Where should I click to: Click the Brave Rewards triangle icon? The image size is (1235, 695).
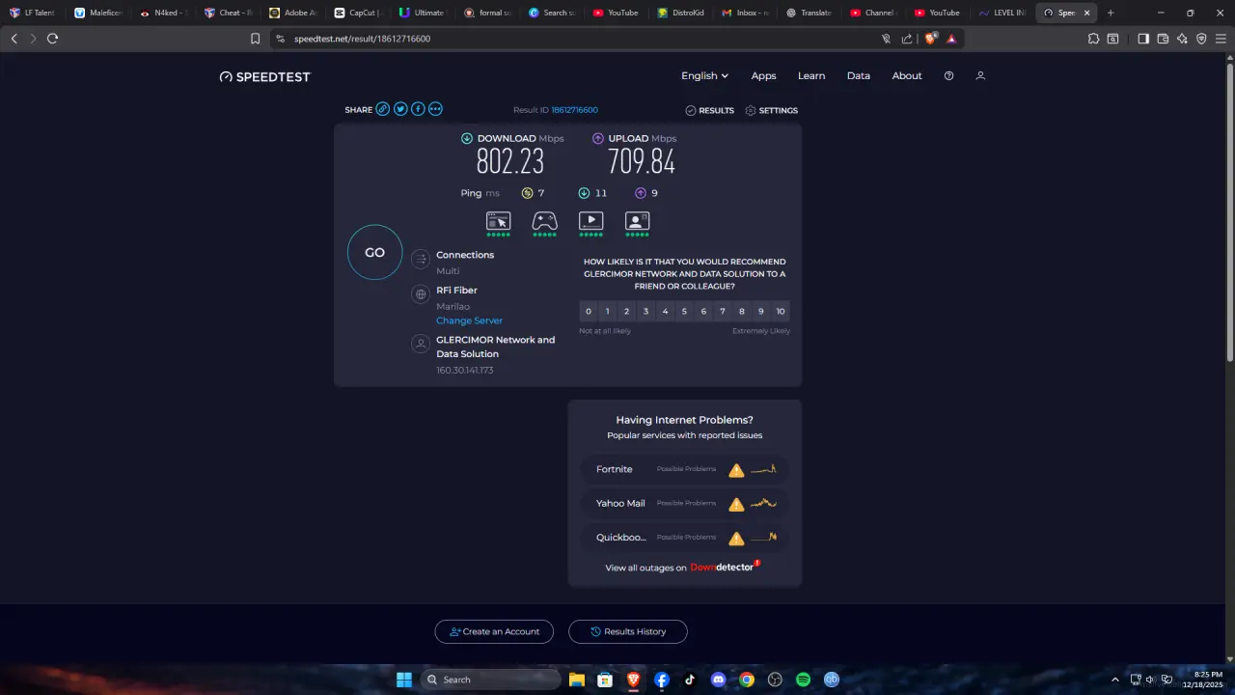point(951,39)
